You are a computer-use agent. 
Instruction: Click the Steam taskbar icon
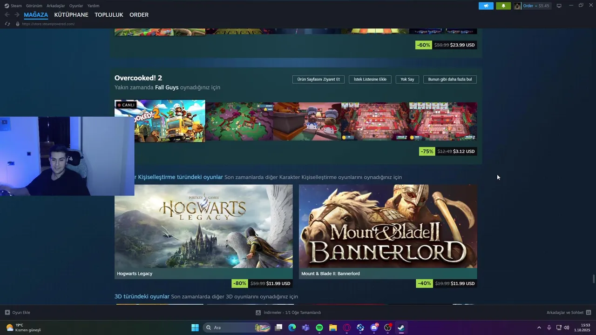[401, 328]
